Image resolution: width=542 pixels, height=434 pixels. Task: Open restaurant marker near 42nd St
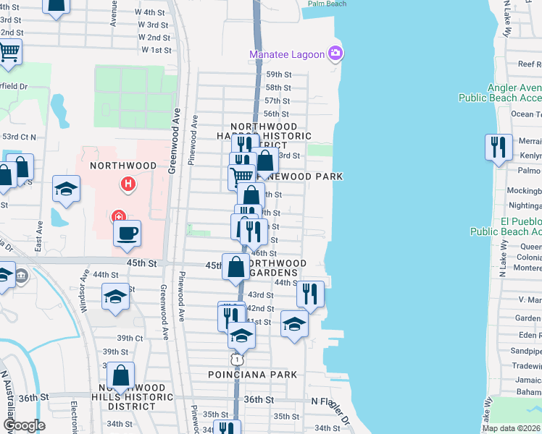point(232,318)
